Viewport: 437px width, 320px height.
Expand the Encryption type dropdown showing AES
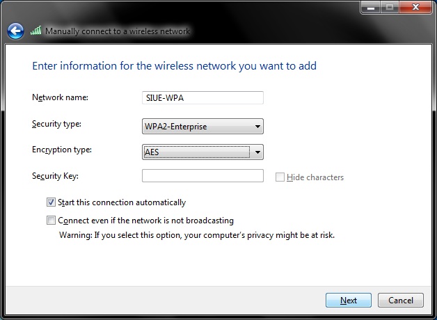click(202, 152)
